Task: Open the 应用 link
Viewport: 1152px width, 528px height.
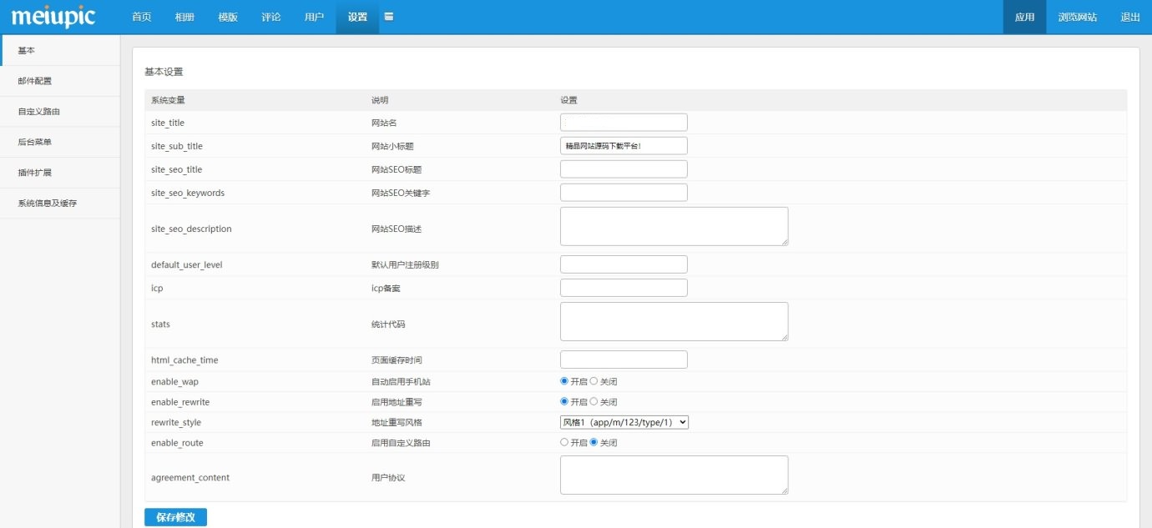Action: [x=1024, y=17]
